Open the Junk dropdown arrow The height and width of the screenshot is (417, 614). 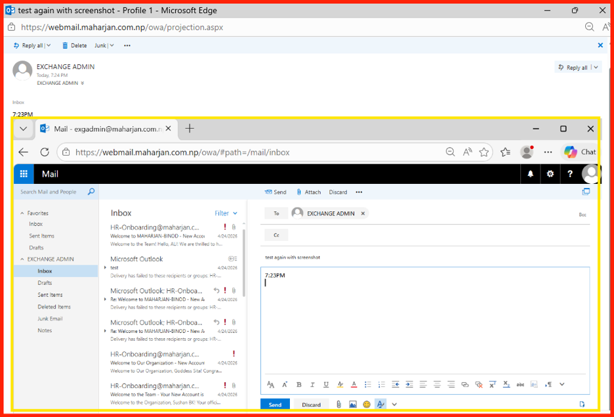(112, 45)
